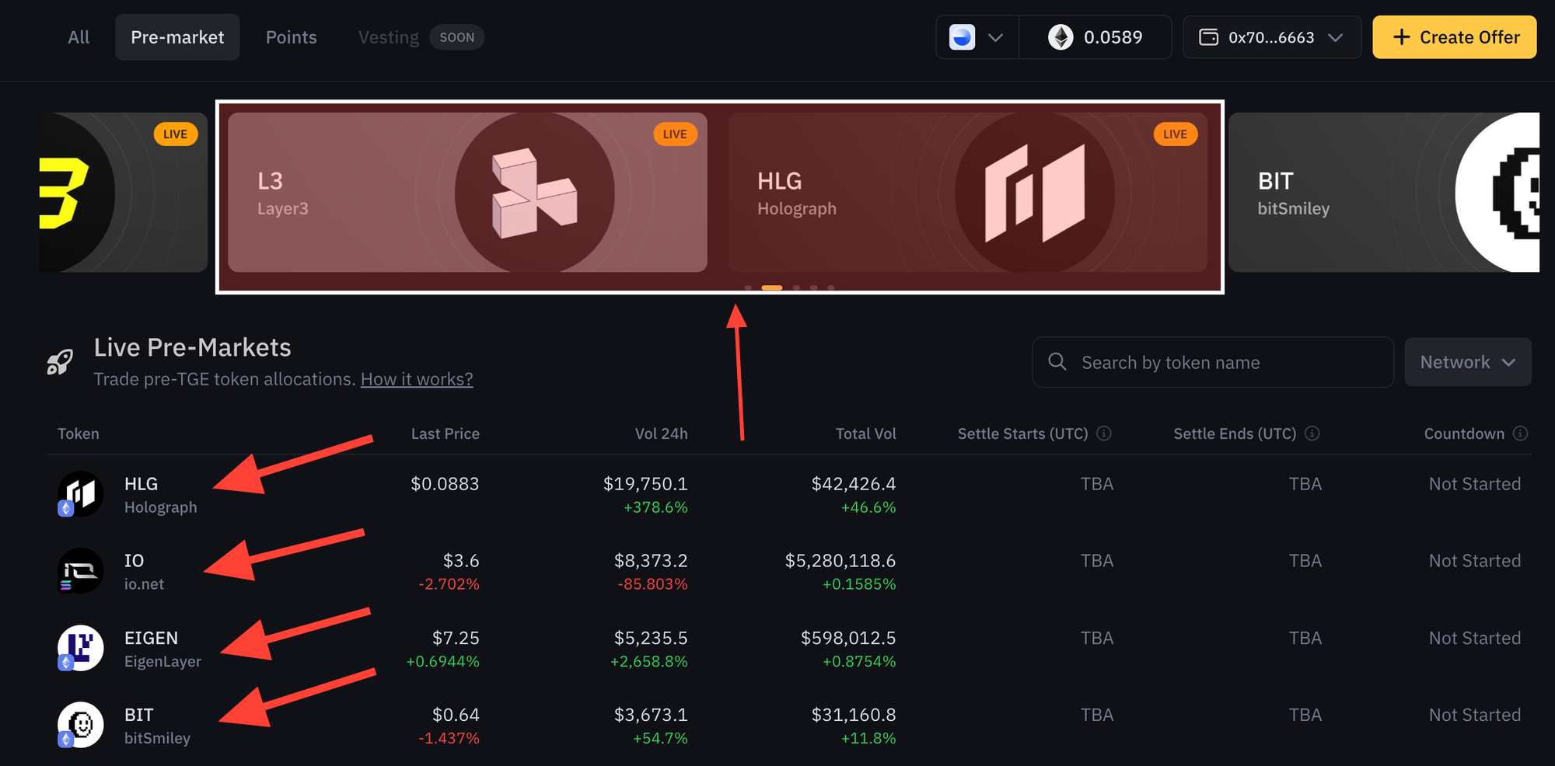
Task: Click the $598,012.5 total volume
Action: [848, 638]
